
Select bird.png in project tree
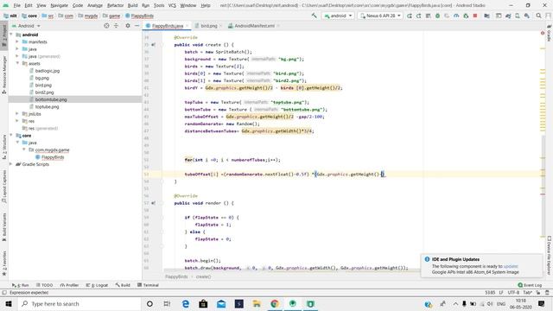coord(43,85)
